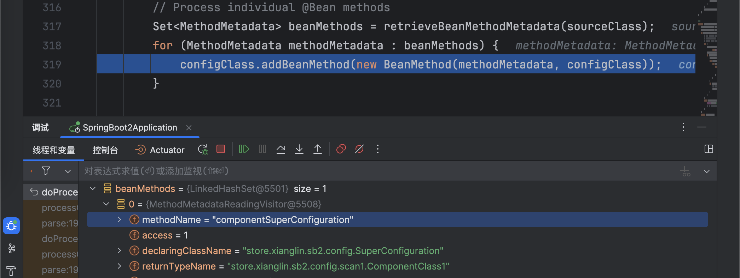This screenshot has width=740, height=278.
Task: Open debug tool window options menu
Action: coord(683,127)
